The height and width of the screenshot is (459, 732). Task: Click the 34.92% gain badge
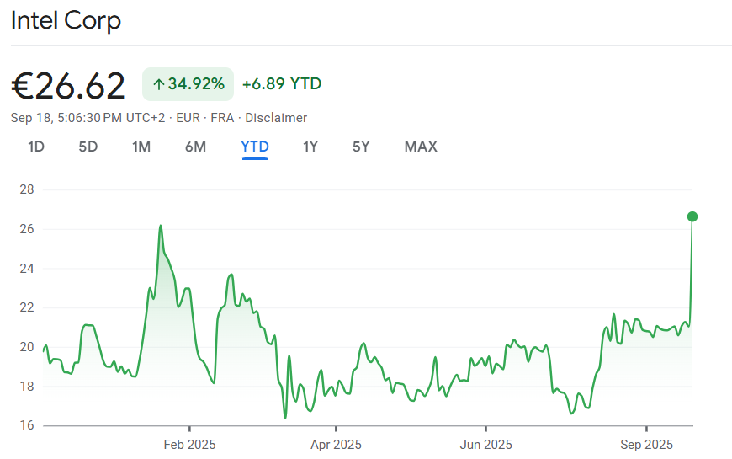pyautogui.click(x=188, y=84)
